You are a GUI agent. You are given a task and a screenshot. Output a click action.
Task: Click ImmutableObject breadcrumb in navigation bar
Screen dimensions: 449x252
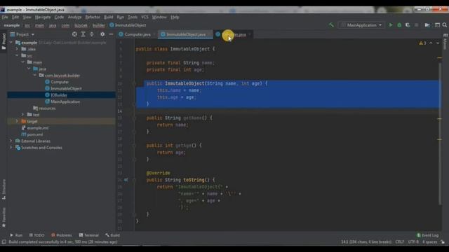point(128,25)
